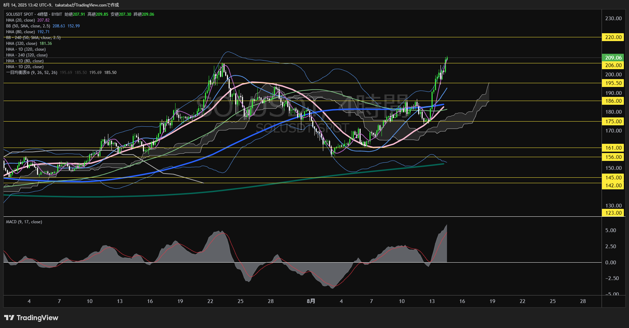
Task: Click the 170.00 price axis tick
Action: tap(613, 130)
